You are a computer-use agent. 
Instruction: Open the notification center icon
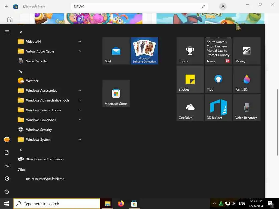[x=271, y=204]
